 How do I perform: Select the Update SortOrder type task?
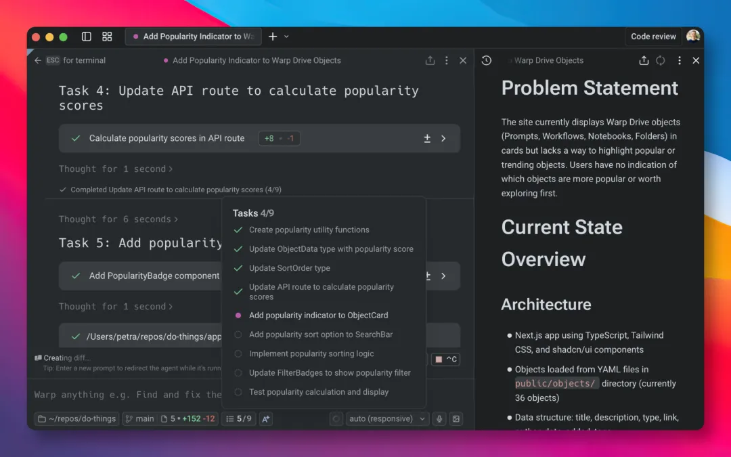click(x=290, y=268)
